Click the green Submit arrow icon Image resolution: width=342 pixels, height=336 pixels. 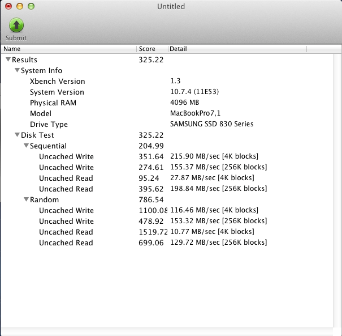point(16,25)
